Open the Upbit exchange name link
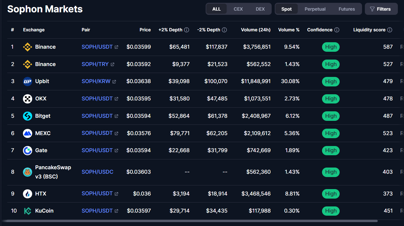 [x=42, y=81]
